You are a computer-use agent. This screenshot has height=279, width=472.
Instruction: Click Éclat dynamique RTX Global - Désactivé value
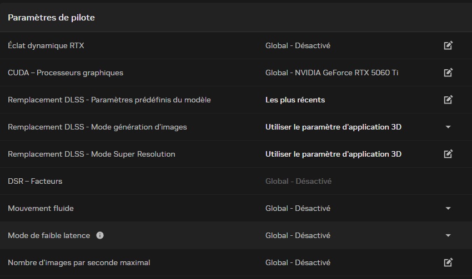tap(298, 45)
